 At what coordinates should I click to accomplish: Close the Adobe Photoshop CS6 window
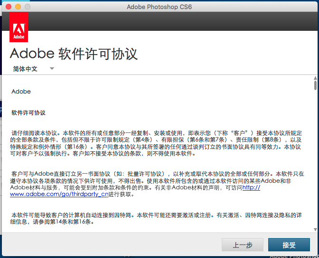pyautogui.click(x=9, y=7)
